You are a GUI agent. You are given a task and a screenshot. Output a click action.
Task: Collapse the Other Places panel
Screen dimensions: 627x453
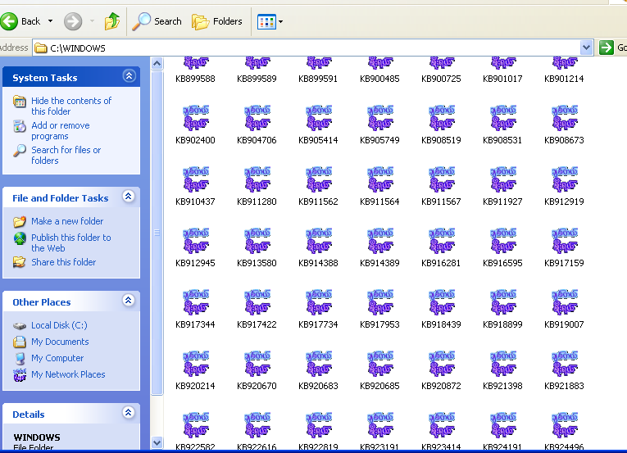[x=129, y=301]
